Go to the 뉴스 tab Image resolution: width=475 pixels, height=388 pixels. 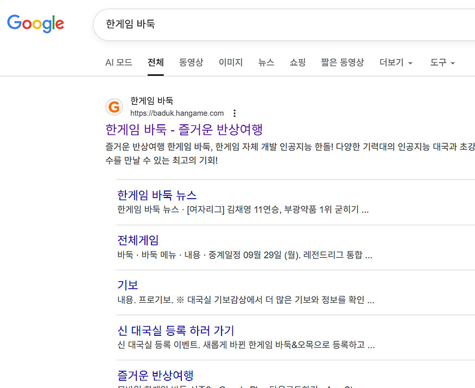(x=266, y=62)
